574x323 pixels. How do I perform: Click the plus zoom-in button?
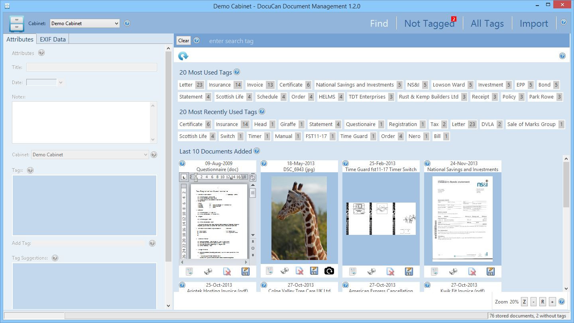pyautogui.click(x=552, y=302)
